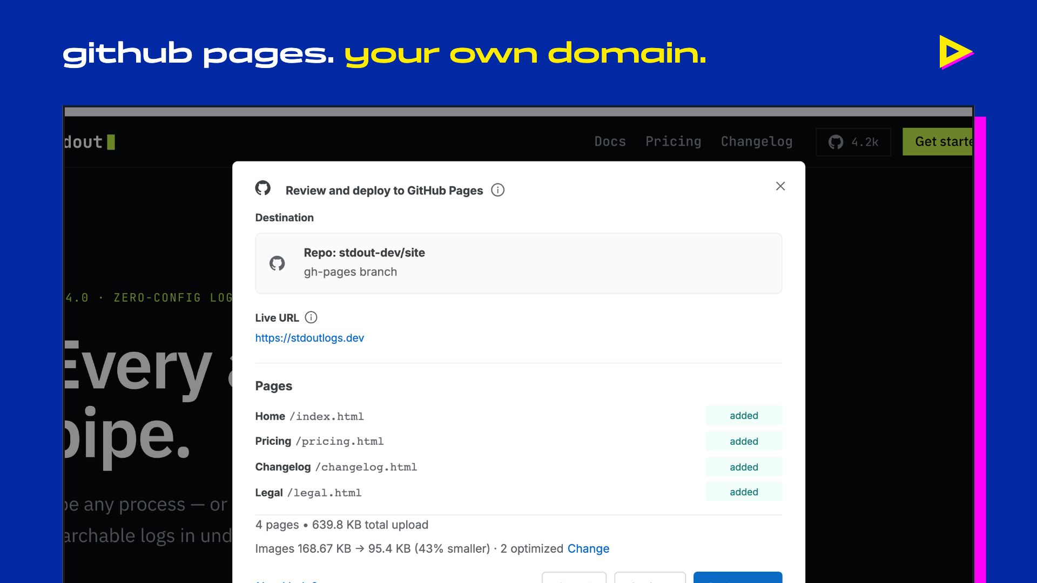This screenshot has width=1037, height=583.
Task: Open Changelog in site navigation
Action: [x=757, y=141]
